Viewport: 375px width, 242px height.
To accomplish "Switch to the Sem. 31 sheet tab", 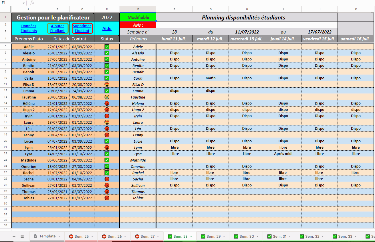I will click(280, 237).
